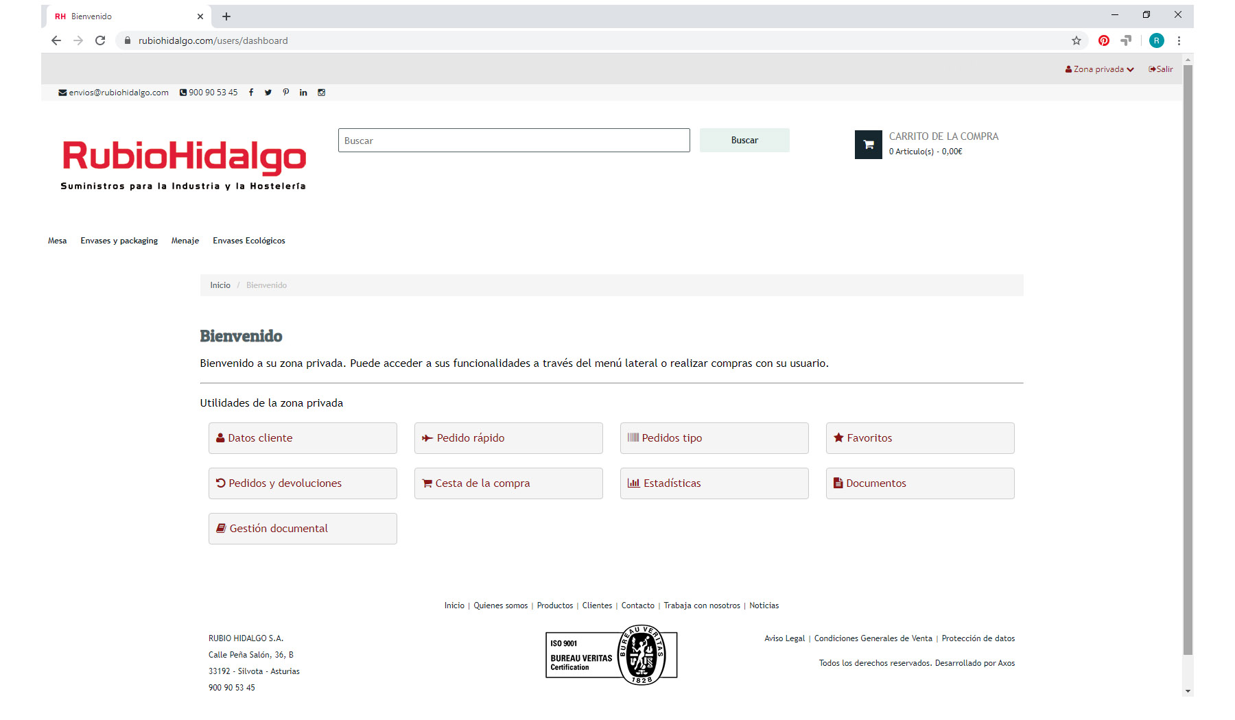This screenshot has width=1235, height=720.
Task: Click the '0 Articulo(s) - 0,00€' cart summary
Action: (x=926, y=152)
